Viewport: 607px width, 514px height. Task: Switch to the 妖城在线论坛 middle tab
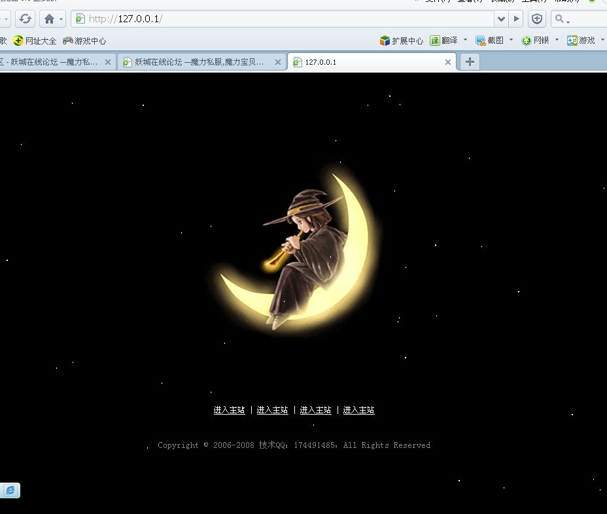[199, 62]
